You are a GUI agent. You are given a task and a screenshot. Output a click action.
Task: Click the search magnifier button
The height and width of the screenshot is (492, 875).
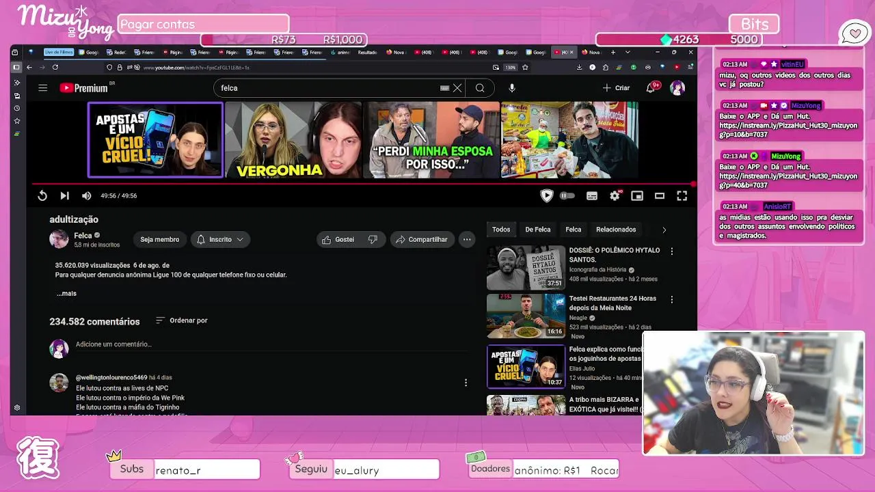click(x=480, y=87)
